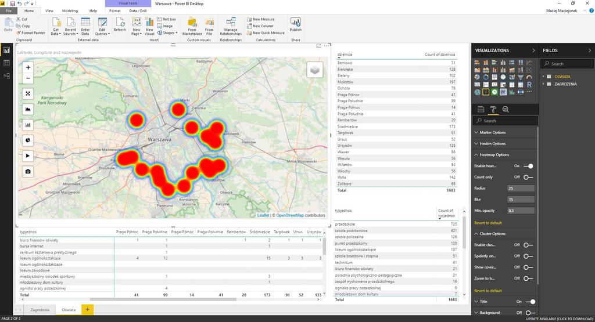Click the pie chart icon on the map
This screenshot has height=322, width=595.
[x=28, y=140]
